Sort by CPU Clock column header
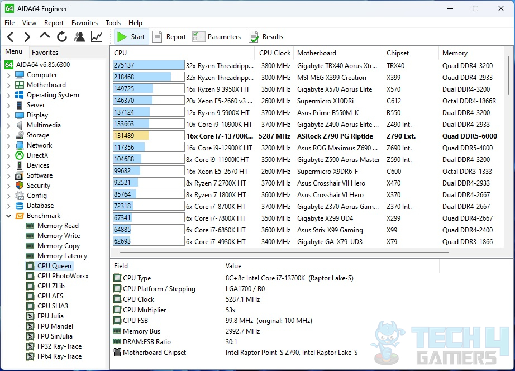The width and height of the screenshot is (515, 371). (275, 53)
